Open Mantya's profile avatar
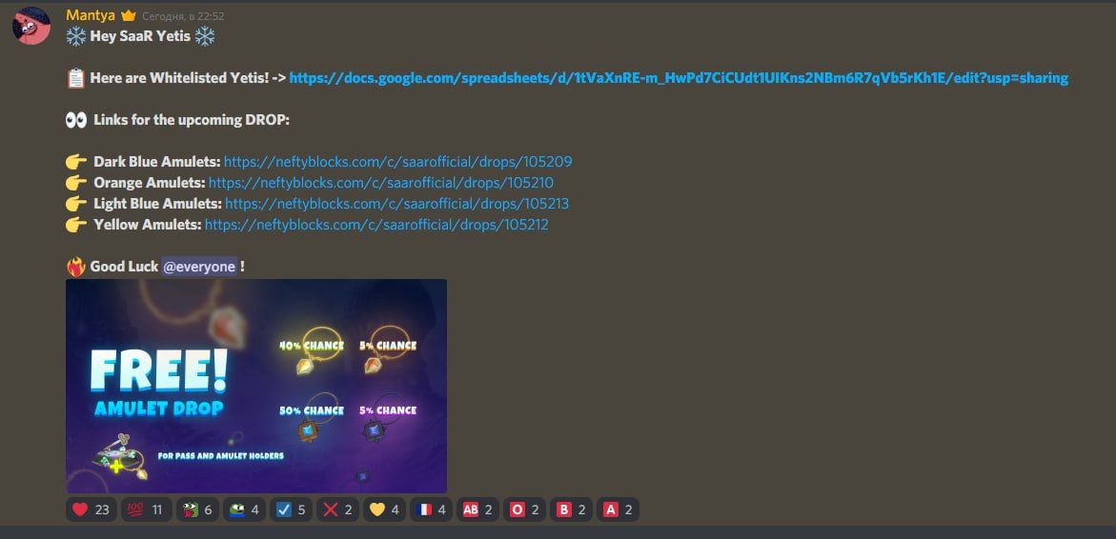The height and width of the screenshot is (539, 1116). tap(31, 26)
